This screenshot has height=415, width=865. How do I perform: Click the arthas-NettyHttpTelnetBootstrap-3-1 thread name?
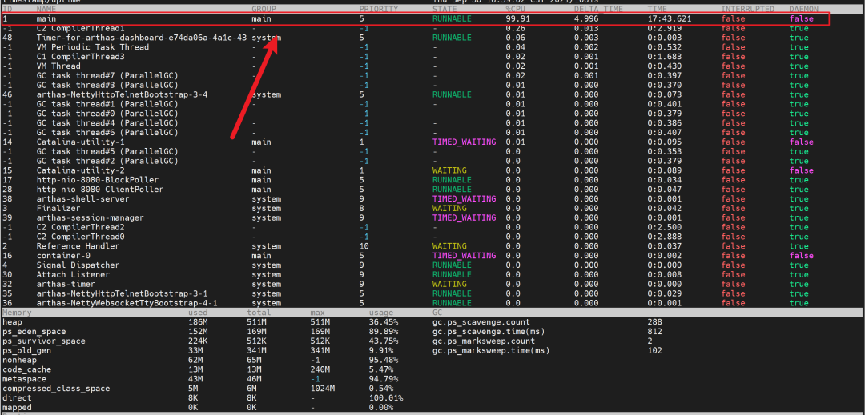122,294
